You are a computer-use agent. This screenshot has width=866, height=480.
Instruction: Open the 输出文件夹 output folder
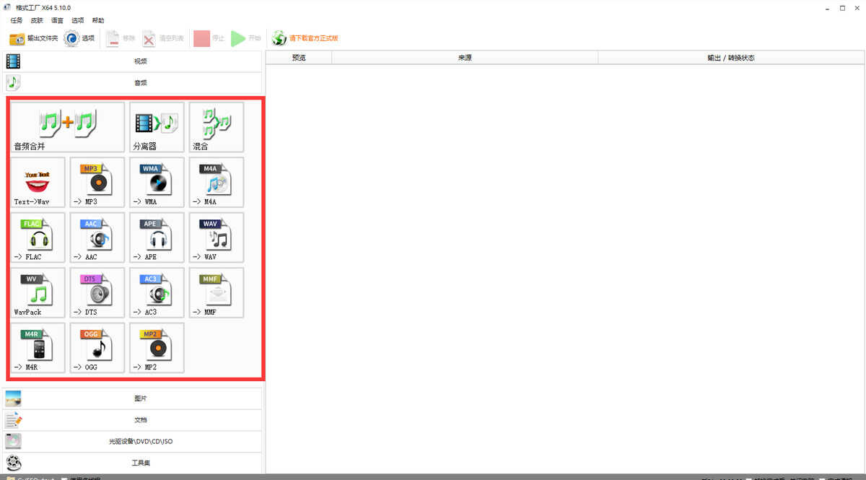coord(33,38)
